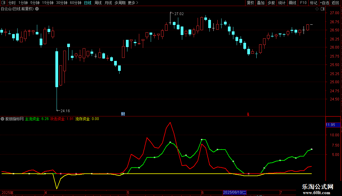Click the 2025年 label on the date axis
The width and height of the screenshot is (342, 196).
click(8, 192)
